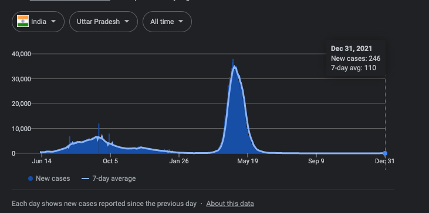Click the 10,000 y-axis label
429x213 pixels.
coord(21,129)
